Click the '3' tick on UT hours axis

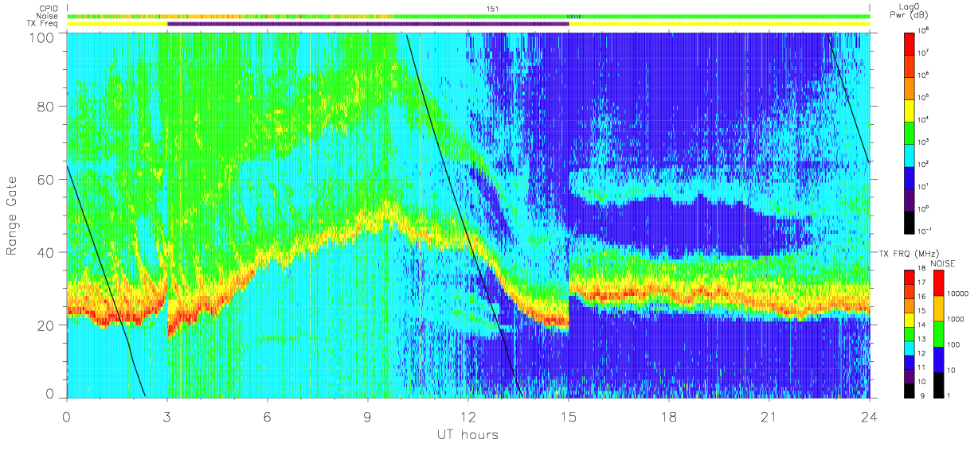click(x=167, y=418)
